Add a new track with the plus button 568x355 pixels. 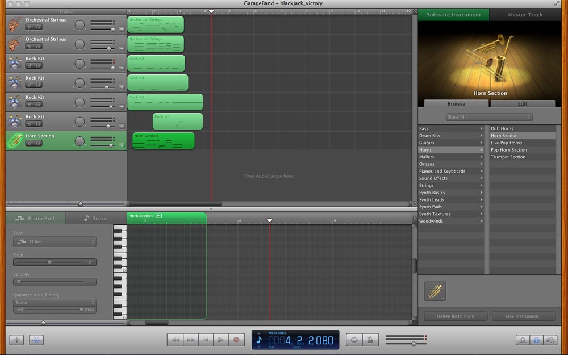pyautogui.click(x=16, y=340)
